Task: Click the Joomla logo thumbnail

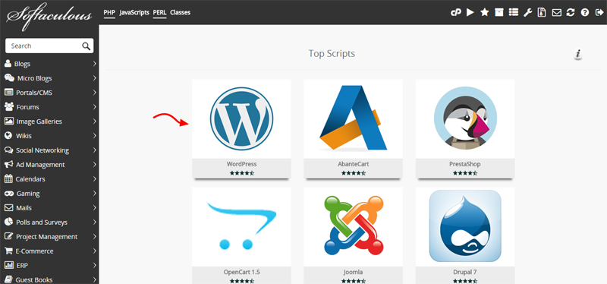Action: [x=353, y=226]
